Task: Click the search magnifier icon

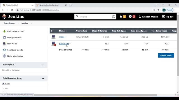Action: tap(77, 17)
